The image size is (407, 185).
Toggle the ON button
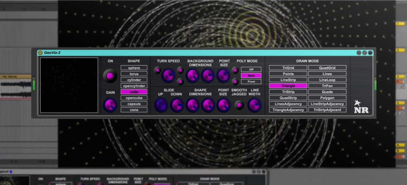[x=110, y=76]
